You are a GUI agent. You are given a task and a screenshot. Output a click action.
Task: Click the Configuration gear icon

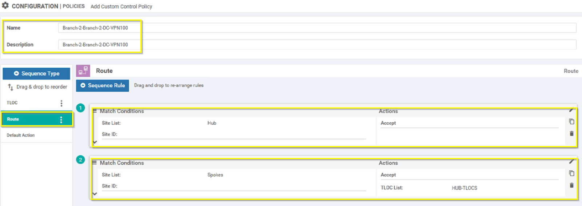tap(5, 5)
